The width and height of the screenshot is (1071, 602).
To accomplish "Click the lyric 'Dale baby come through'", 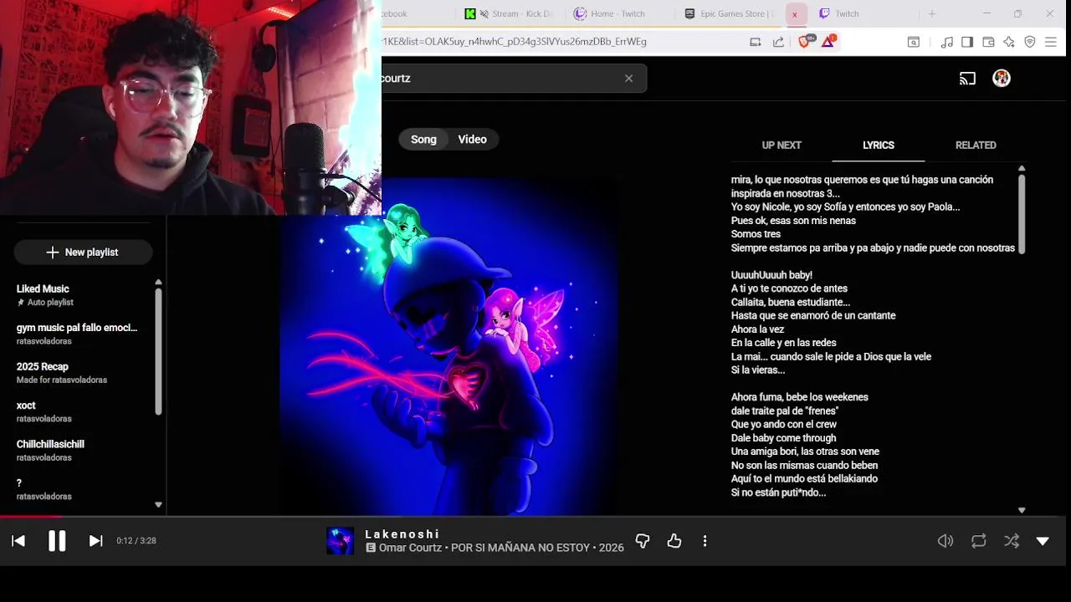I will click(x=783, y=438).
